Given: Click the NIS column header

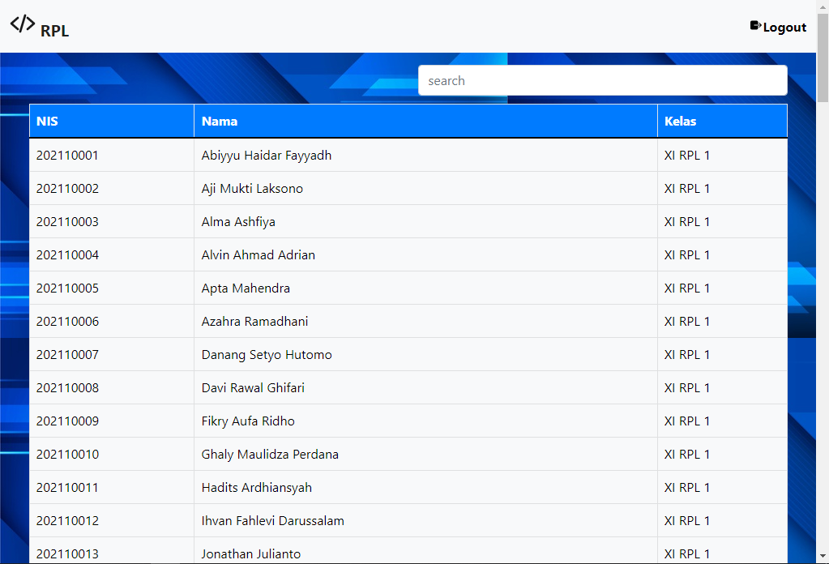Looking at the screenshot, I should pos(112,121).
